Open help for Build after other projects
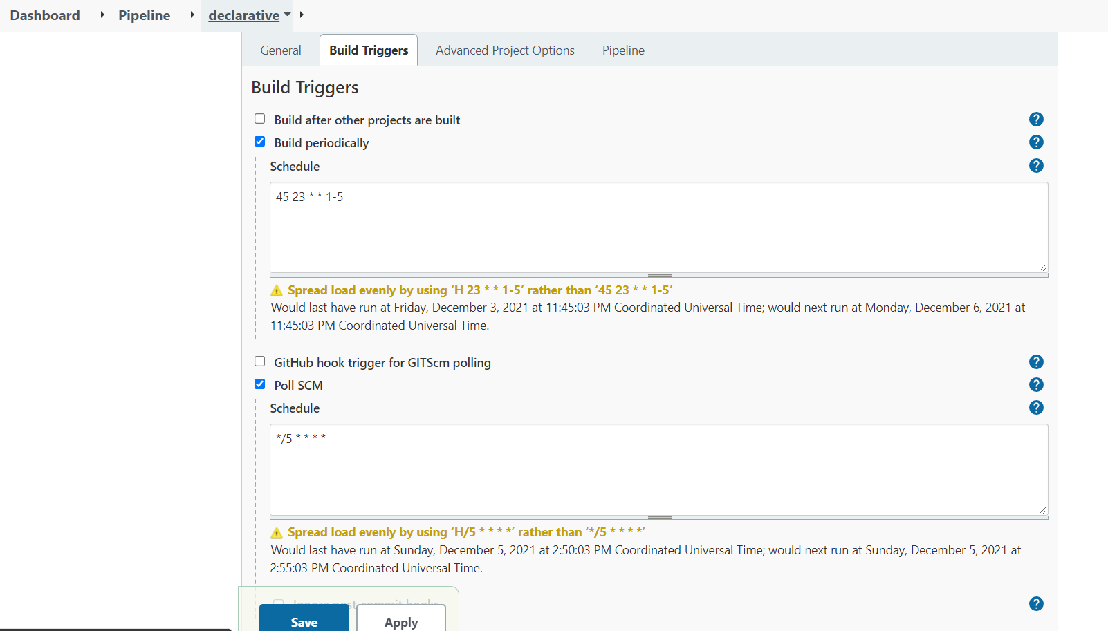 1035,120
